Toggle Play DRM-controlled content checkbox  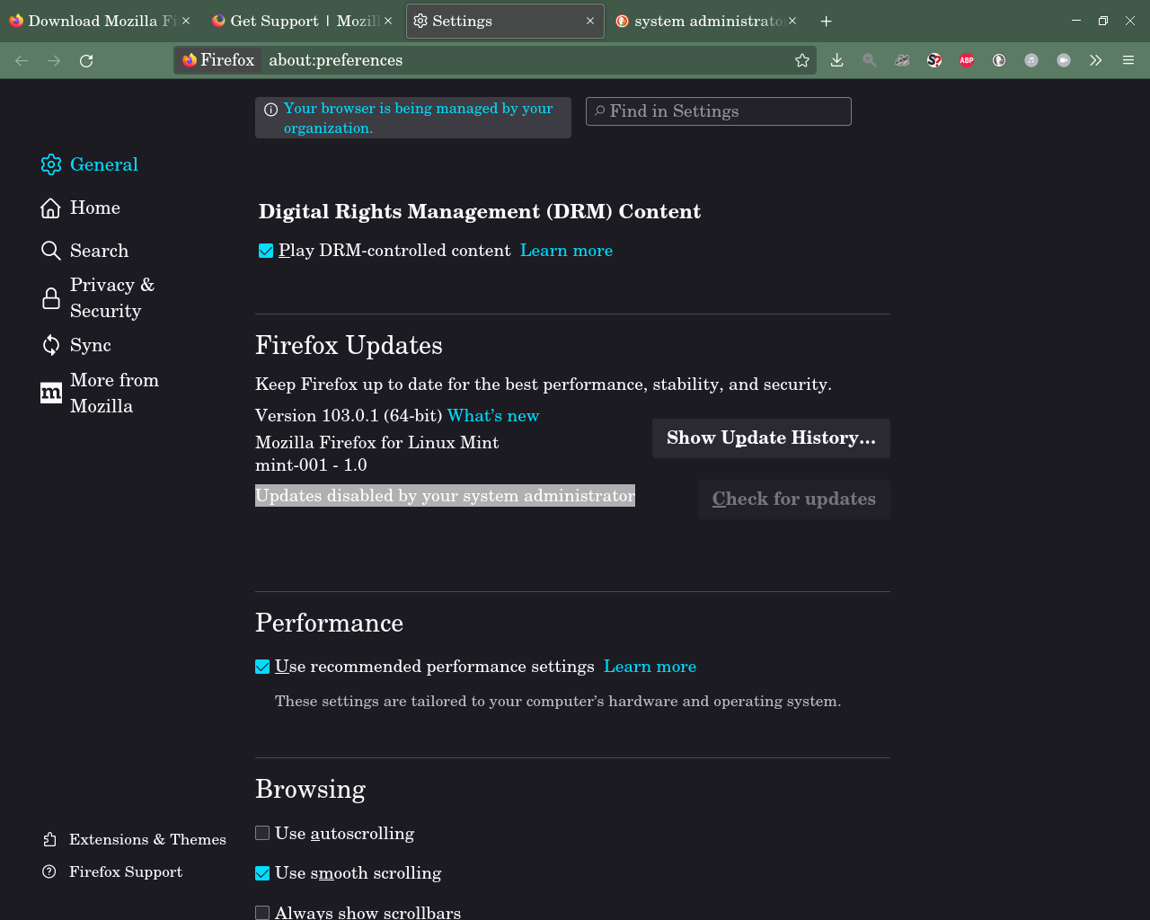(266, 251)
